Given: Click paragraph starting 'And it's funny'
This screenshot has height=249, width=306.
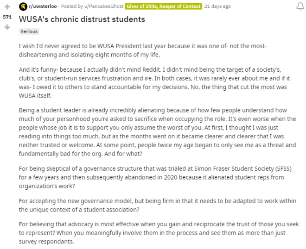Looking at the screenshot, I should [x=154, y=82].
